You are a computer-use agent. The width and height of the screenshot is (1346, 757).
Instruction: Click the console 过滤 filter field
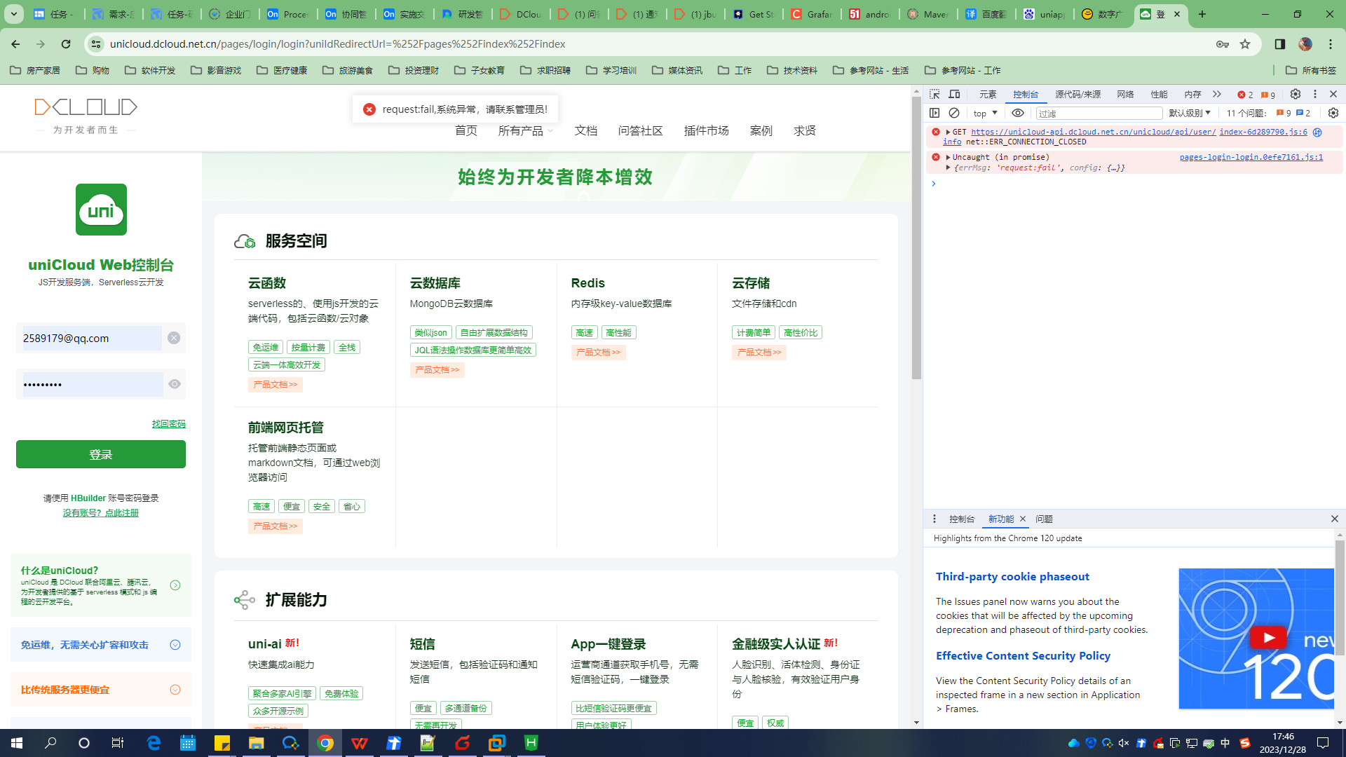pyautogui.click(x=1099, y=113)
